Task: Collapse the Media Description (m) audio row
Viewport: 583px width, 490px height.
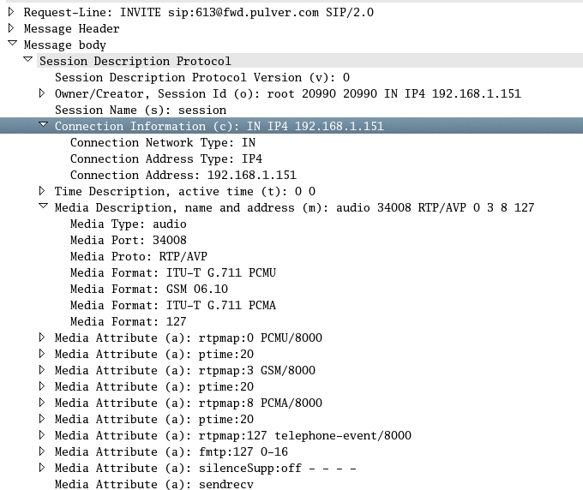Action: [x=43, y=207]
